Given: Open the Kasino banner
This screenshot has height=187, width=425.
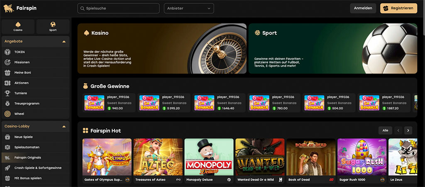Looking at the screenshot, I should pos(162,48).
